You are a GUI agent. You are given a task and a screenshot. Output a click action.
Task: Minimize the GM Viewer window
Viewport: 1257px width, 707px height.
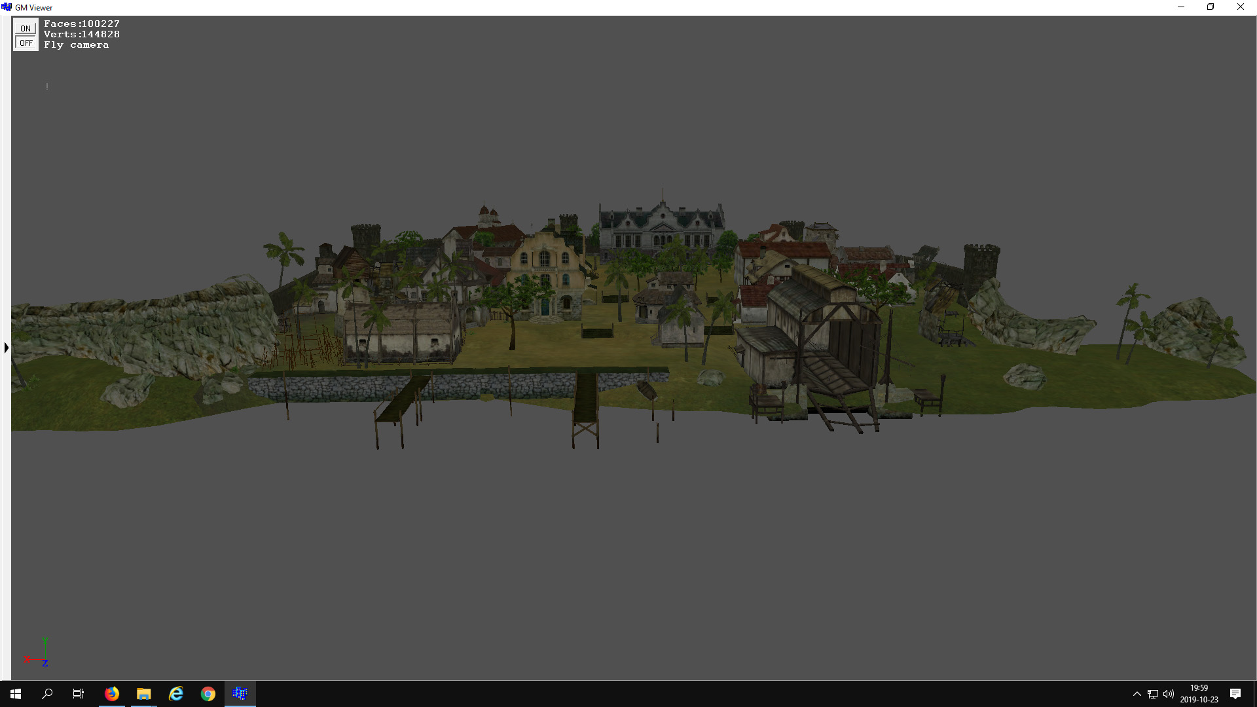(1181, 7)
